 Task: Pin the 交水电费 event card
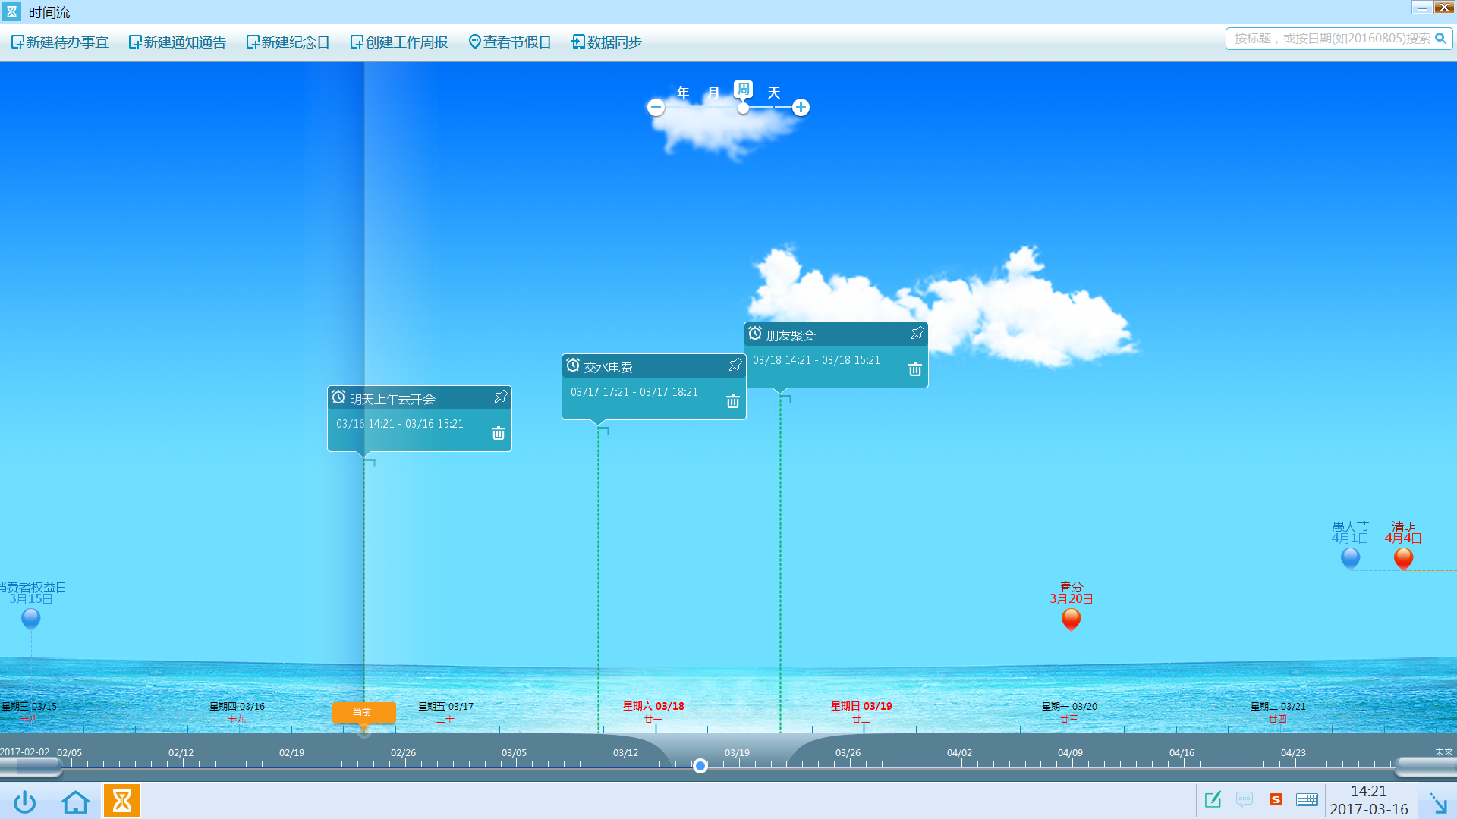pos(735,365)
